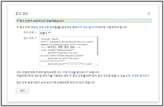This screenshot has height=107, width=164.
Task: Open the 비동기 code type dropdown
Action: [45, 33]
